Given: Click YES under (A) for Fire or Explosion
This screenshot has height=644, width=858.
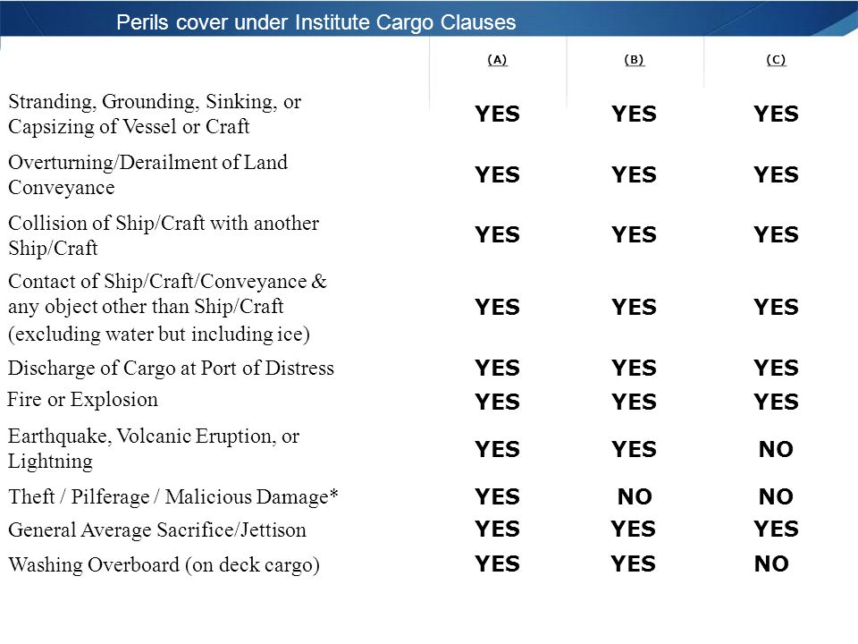Looking at the screenshot, I should (498, 402).
